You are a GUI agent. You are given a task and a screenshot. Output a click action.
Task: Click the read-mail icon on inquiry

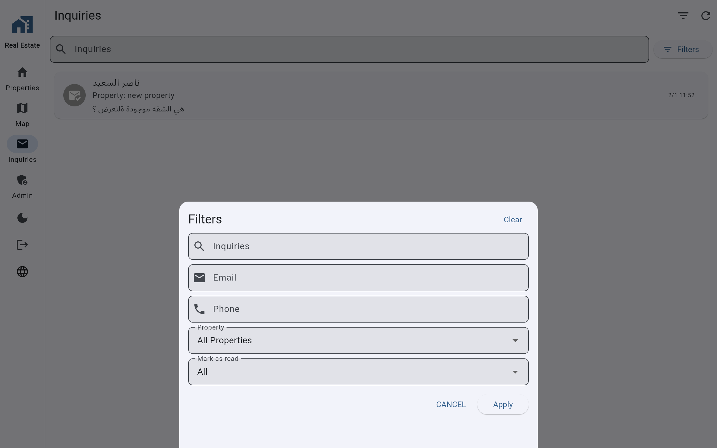pos(75,95)
